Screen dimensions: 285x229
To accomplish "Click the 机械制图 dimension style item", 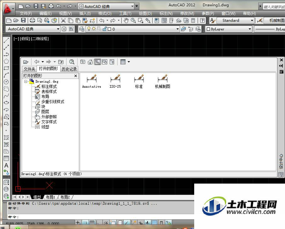I will click(162, 81).
